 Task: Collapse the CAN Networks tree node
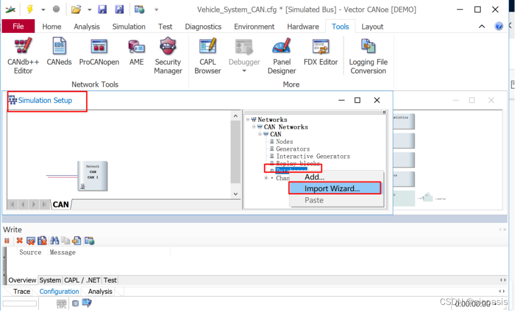click(254, 127)
